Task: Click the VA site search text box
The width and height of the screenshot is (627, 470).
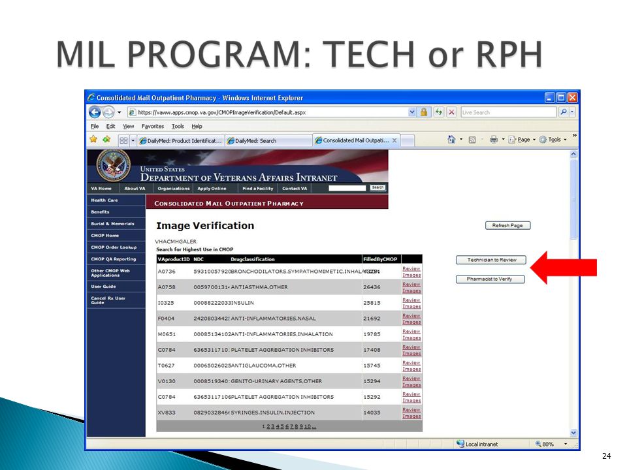Action: 347,188
